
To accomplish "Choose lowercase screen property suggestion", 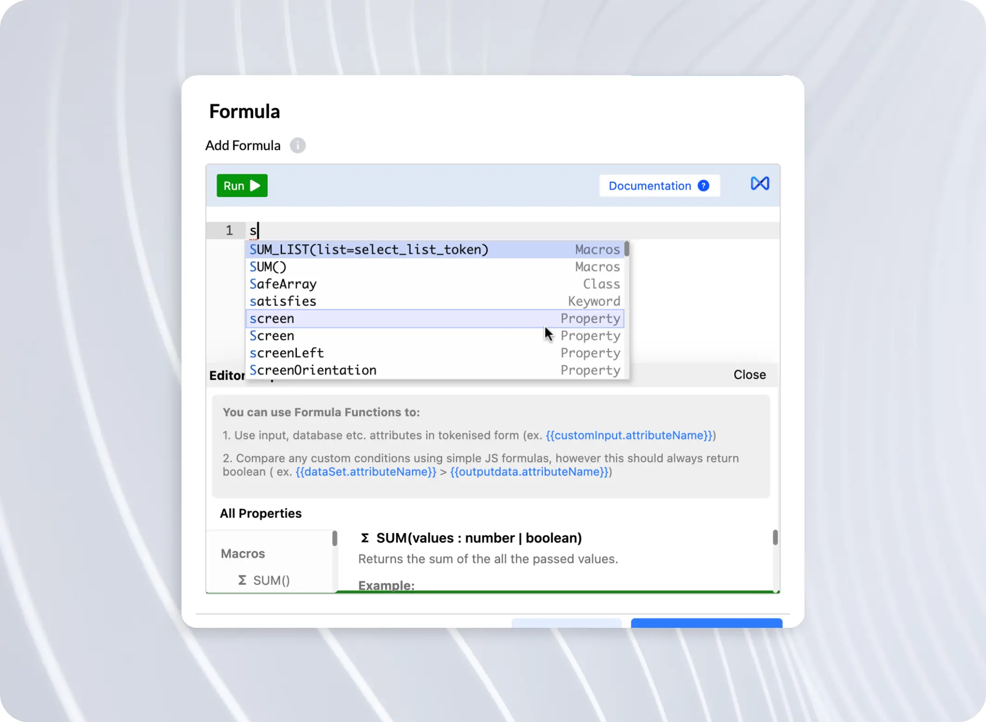I will pos(272,318).
